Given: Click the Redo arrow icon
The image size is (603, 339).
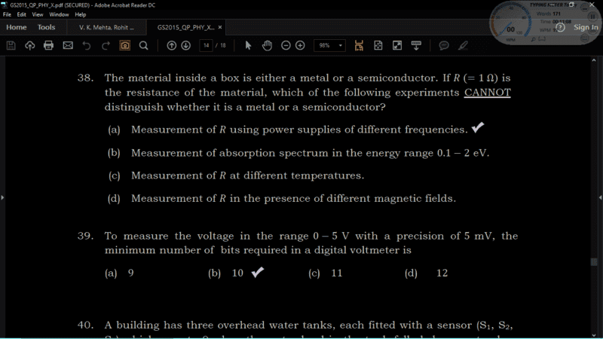Looking at the screenshot, I should (106, 45).
